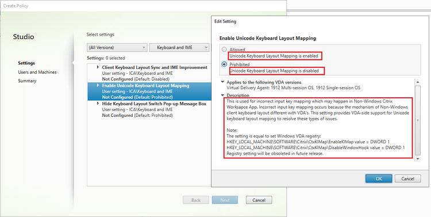Image resolution: width=431 pixels, height=217 pixels.
Task: Open the (All Versions) dropdown
Action: click(117, 47)
